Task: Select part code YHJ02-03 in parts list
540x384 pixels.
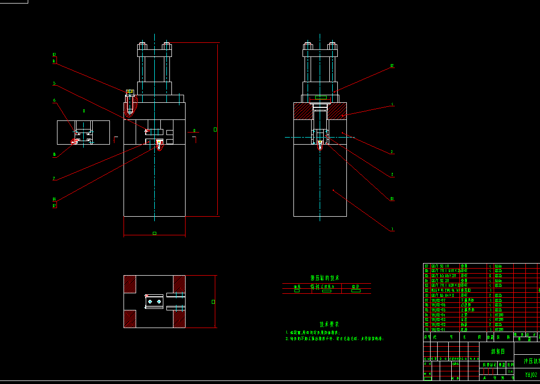Action: click(x=438, y=319)
